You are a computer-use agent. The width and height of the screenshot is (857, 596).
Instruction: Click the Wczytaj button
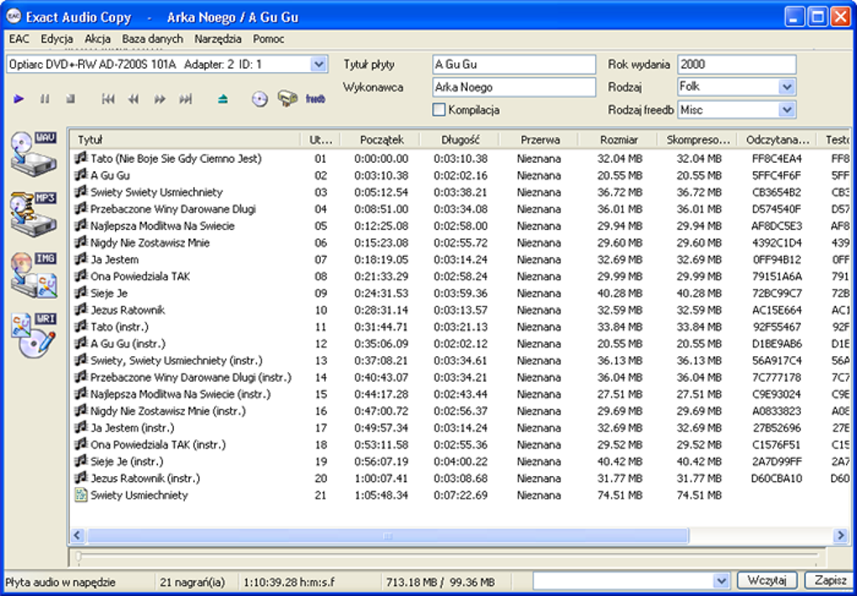[767, 580]
